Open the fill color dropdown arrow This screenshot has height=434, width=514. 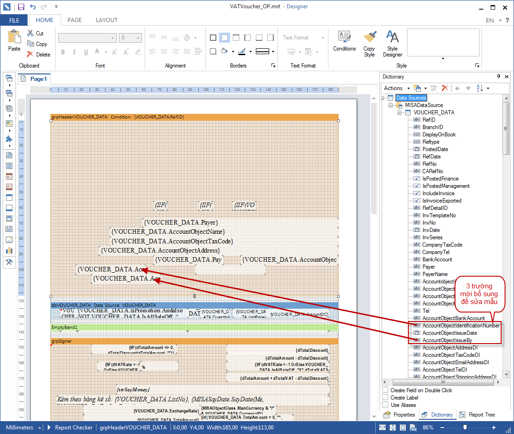pos(233,51)
